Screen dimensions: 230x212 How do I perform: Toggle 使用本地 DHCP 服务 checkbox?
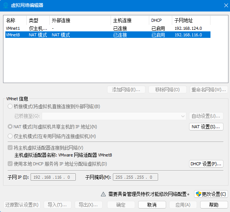tap(10, 163)
